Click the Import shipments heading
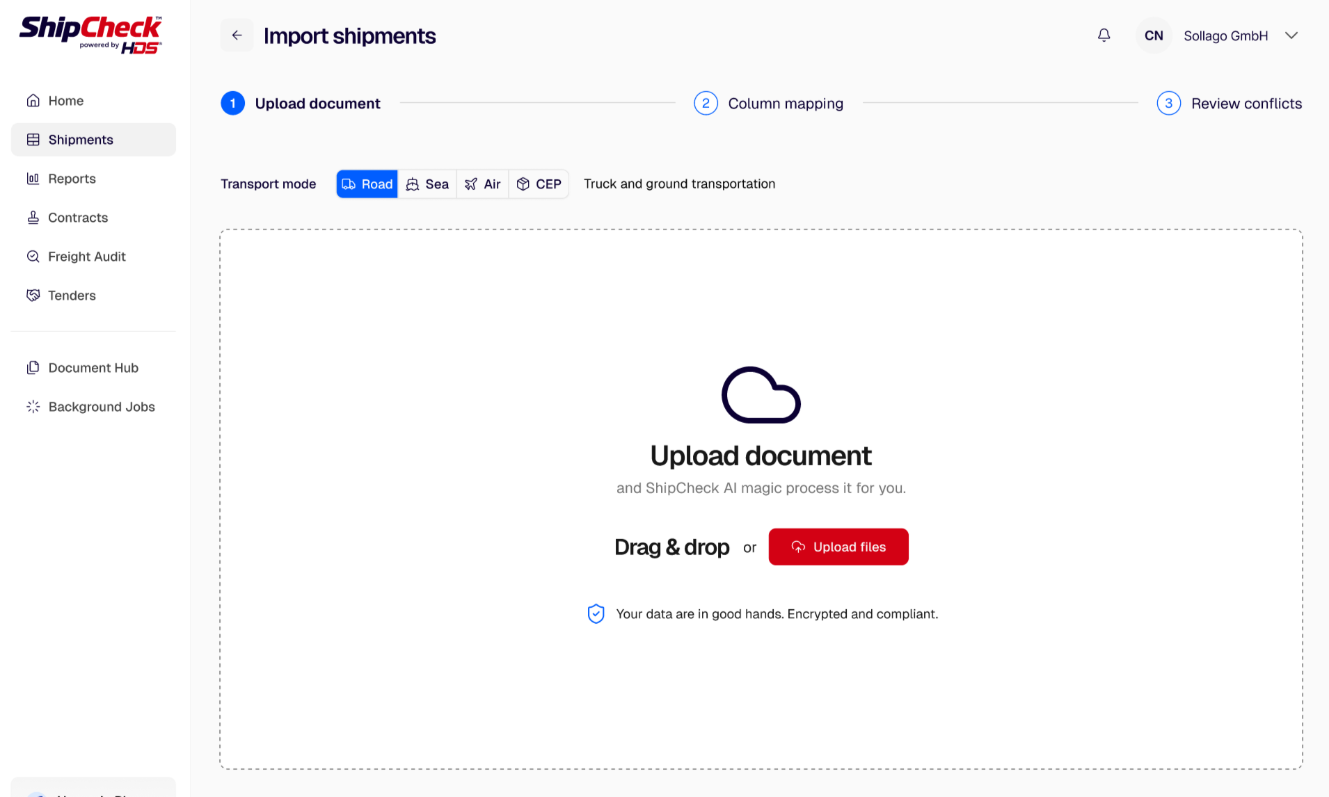The width and height of the screenshot is (1329, 797). pyautogui.click(x=349, y=36)
